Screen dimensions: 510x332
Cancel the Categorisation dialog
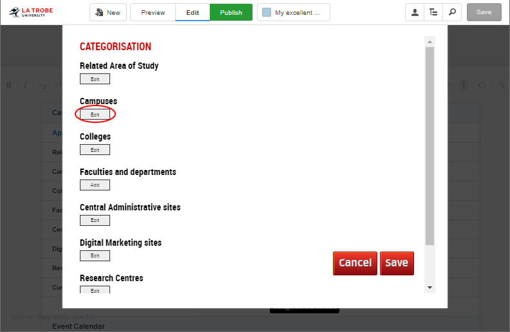[x=355, y=263]
